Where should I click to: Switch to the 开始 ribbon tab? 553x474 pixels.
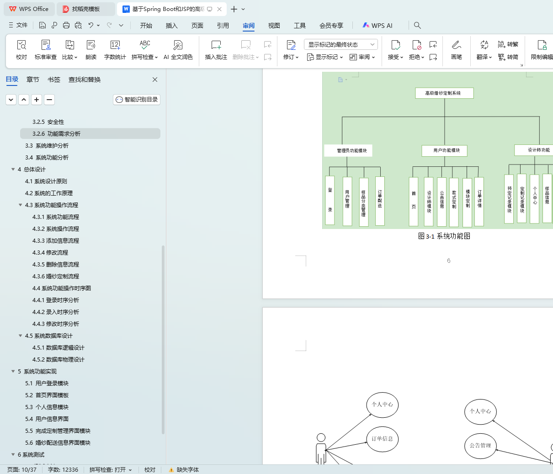point(146,25)
